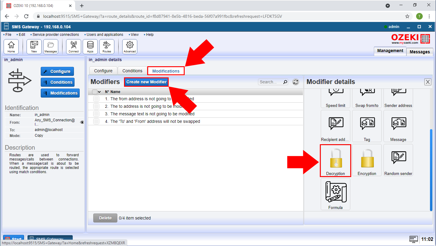Select the Swap from/to modifier

coord(367,98)
